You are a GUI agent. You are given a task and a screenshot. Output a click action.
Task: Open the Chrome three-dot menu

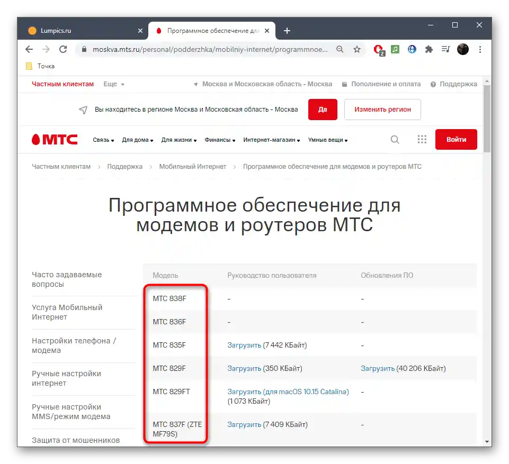(x=480, y=49)
